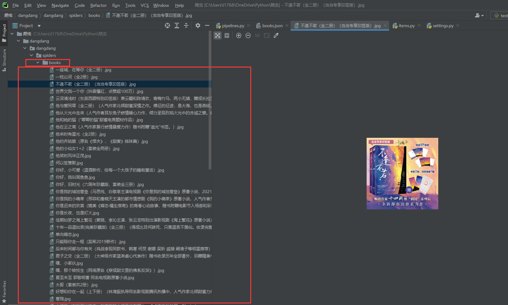
Task: Locate the opened file in Project tree
Action: coord(167,26)
